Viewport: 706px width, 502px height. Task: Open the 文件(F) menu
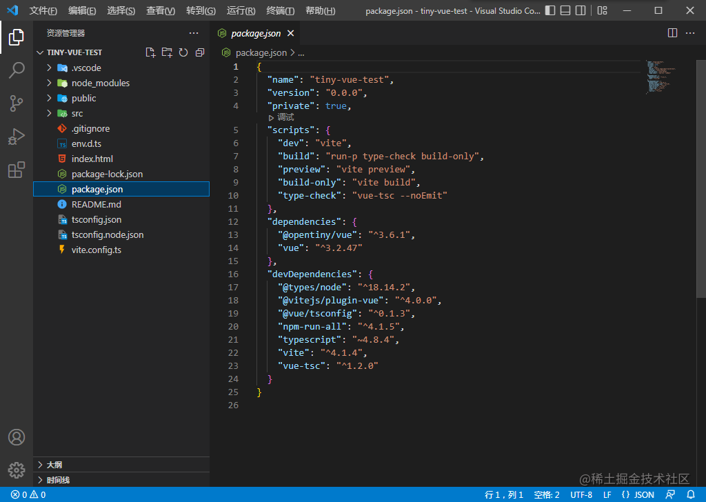pyautogui.click(x=43, y=10)
